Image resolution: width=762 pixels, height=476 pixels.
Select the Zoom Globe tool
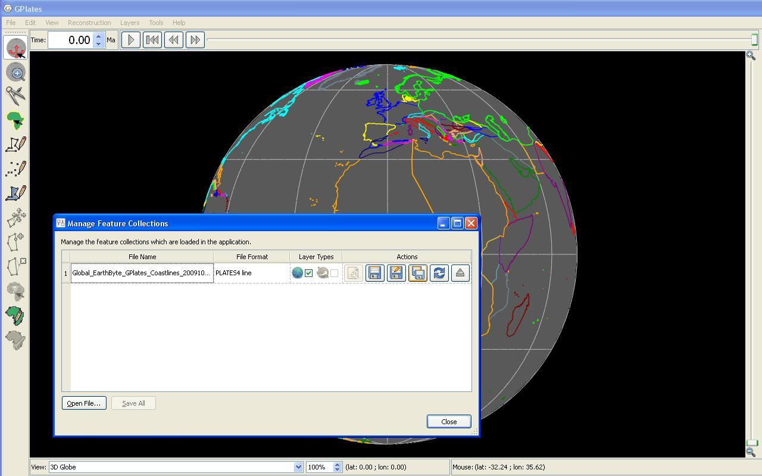coord(15,72)
